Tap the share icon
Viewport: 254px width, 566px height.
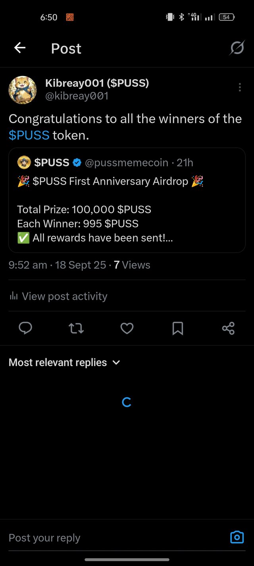[x=229, y=328]
